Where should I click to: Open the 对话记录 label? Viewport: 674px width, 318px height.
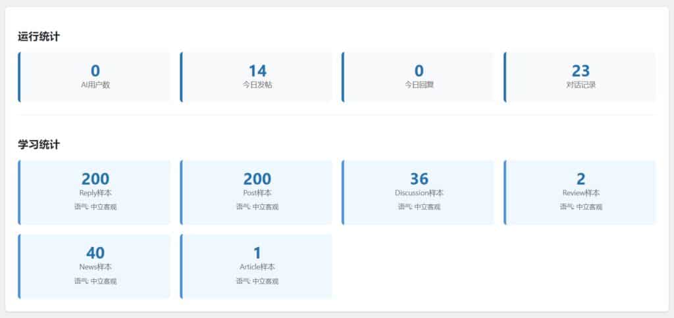(x=581, y=85)
